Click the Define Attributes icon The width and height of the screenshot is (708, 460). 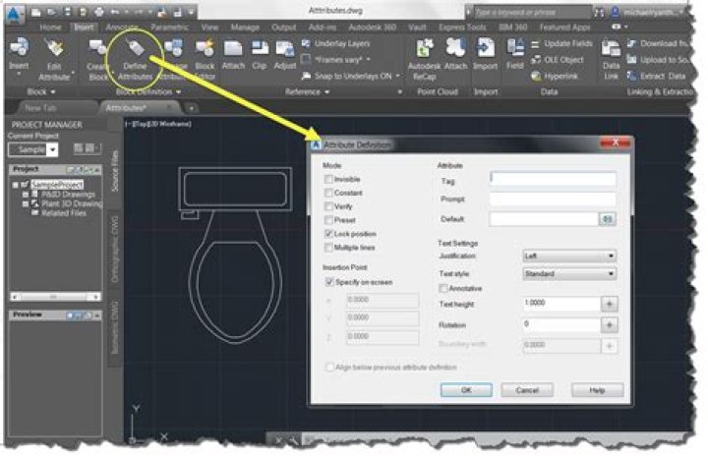(135, 48)
